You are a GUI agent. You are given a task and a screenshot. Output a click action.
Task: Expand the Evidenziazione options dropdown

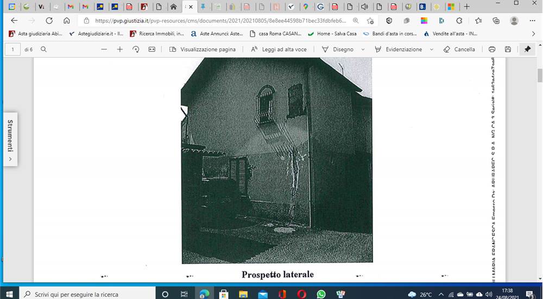click(432, 49)
